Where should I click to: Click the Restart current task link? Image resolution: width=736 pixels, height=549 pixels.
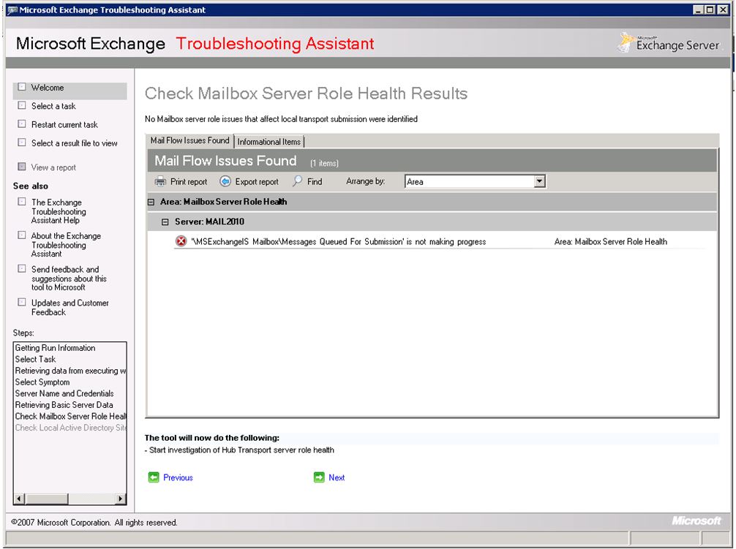pos(65,125)
